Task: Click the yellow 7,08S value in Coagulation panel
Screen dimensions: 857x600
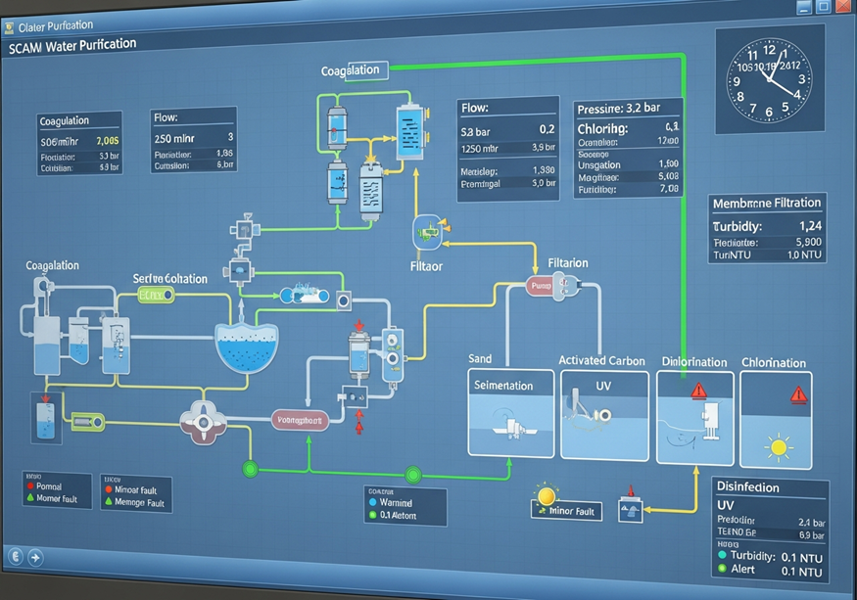Action: [108, 141]
